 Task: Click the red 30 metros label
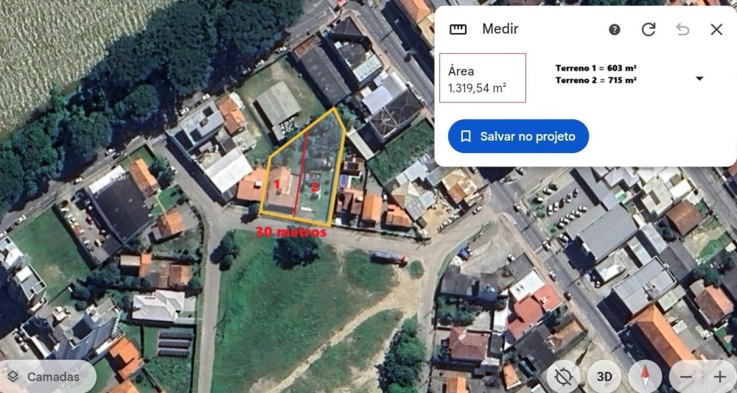[x=290, y=232]
